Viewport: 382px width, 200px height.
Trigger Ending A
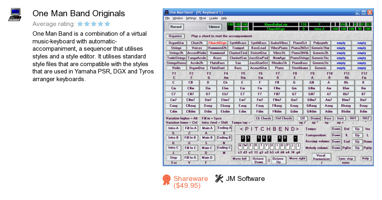tap(224, 128)
